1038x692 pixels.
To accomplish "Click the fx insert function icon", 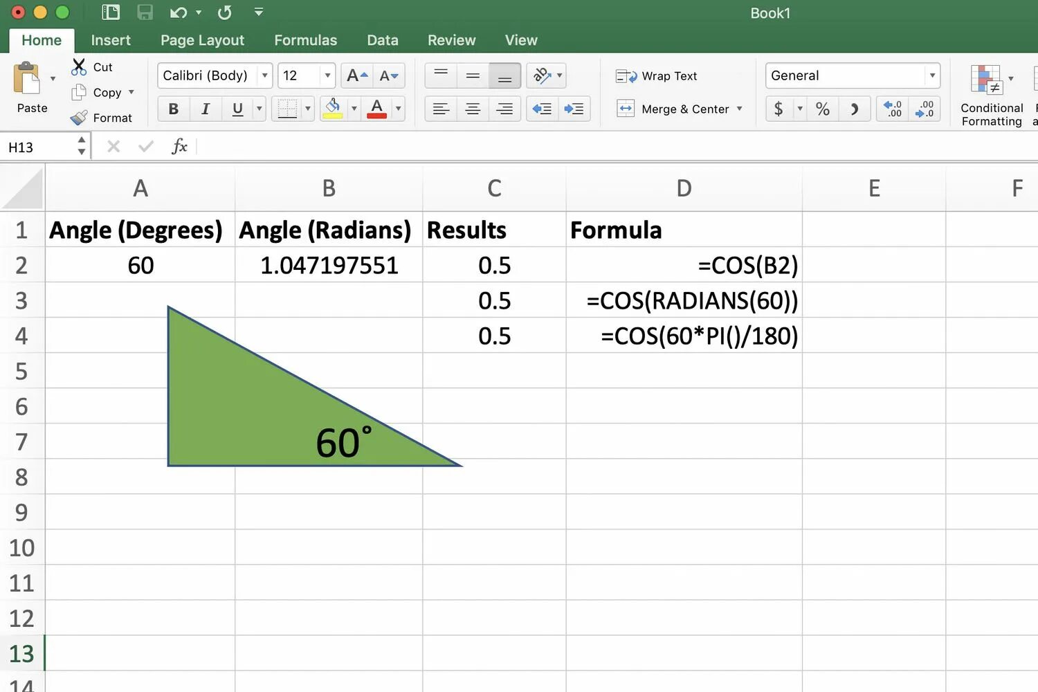I will click(179, 146).
